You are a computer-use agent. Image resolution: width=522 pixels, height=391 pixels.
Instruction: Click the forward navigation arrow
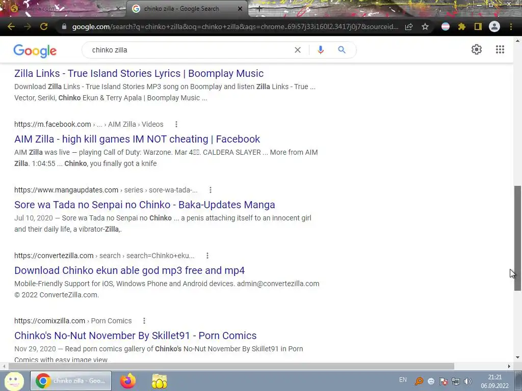click(x=28, y=26)
